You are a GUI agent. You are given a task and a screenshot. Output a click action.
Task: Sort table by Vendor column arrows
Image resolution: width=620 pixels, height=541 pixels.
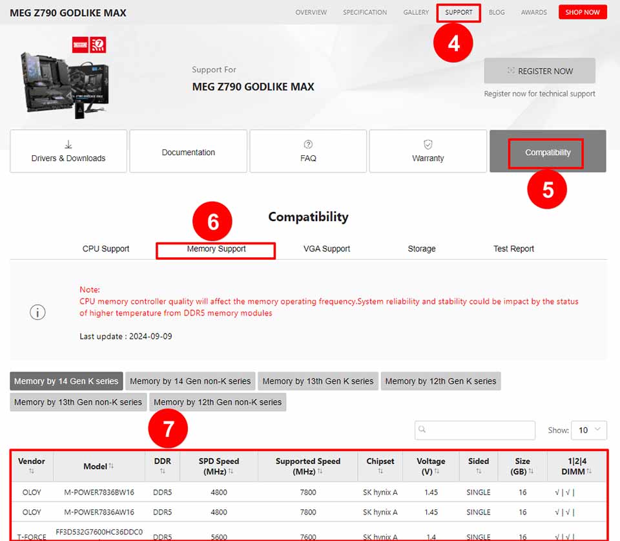[31, 472]
